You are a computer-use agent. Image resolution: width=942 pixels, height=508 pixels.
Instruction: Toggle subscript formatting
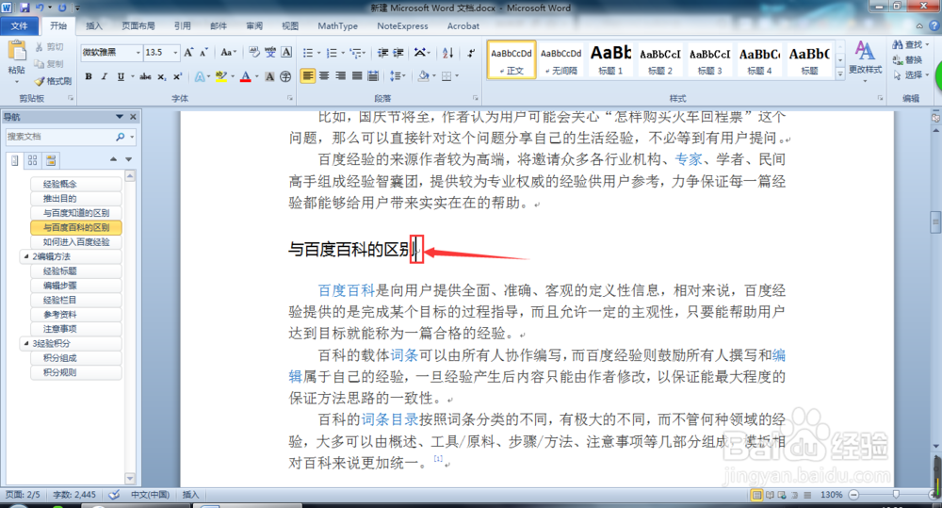[x=162, y=76]
